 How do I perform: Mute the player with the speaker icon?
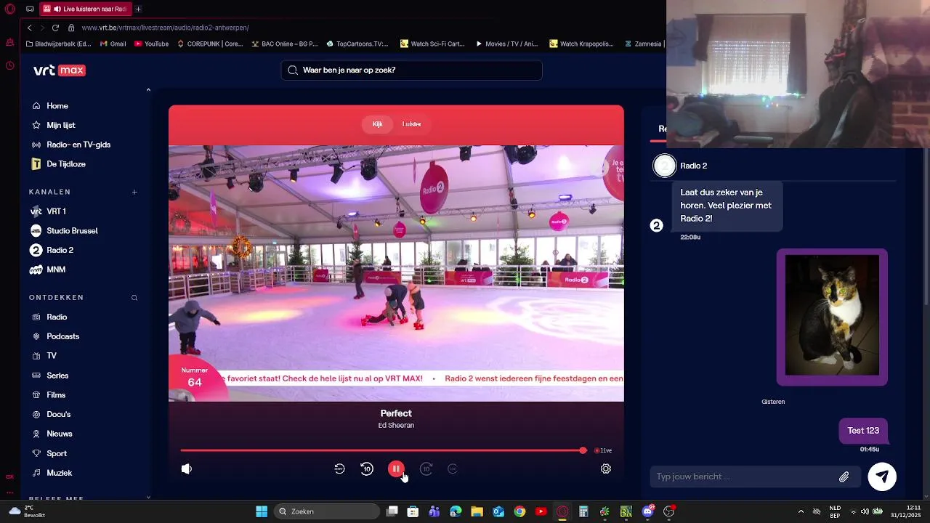click(x=187, y=469)
